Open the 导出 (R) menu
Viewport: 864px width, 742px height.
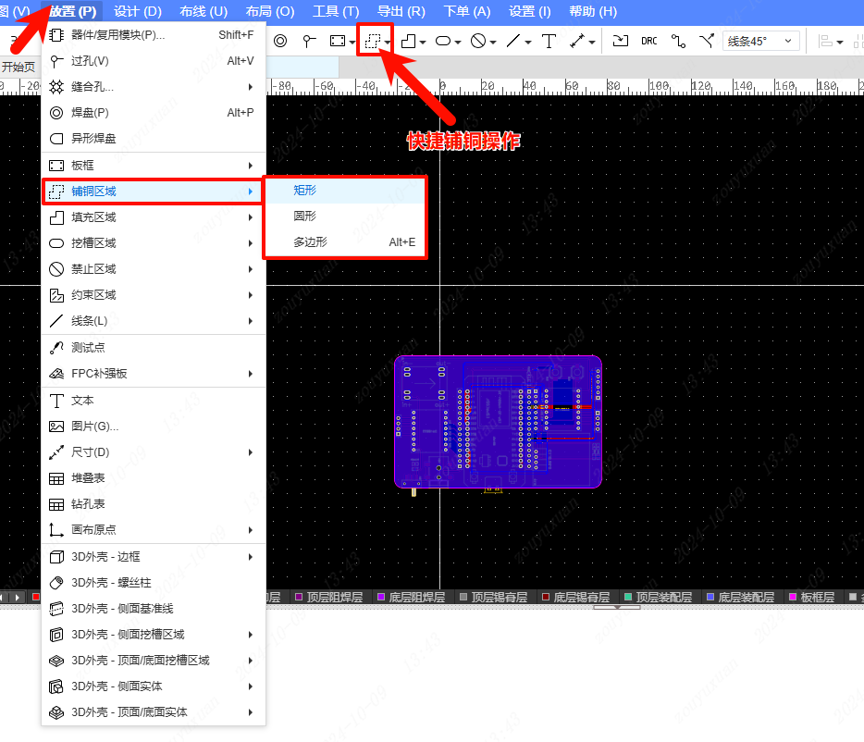(x=401, y=11)
